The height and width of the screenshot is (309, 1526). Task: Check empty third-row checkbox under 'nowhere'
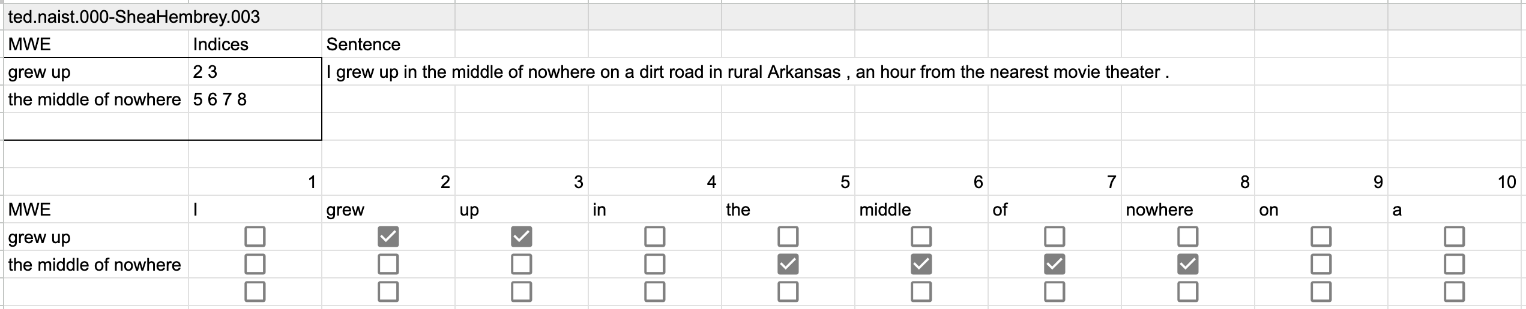tap(1187, 292)
